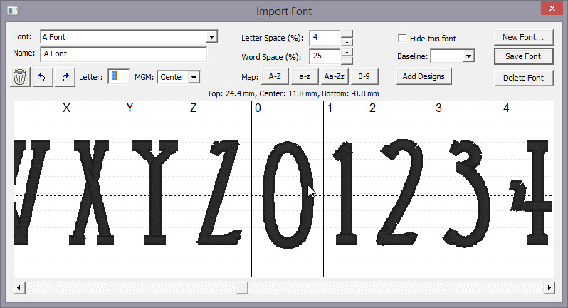This screenshot has width=568, height=308.
Task: Click the horizontal scrollbar thumb
Action: coord(242,287)
